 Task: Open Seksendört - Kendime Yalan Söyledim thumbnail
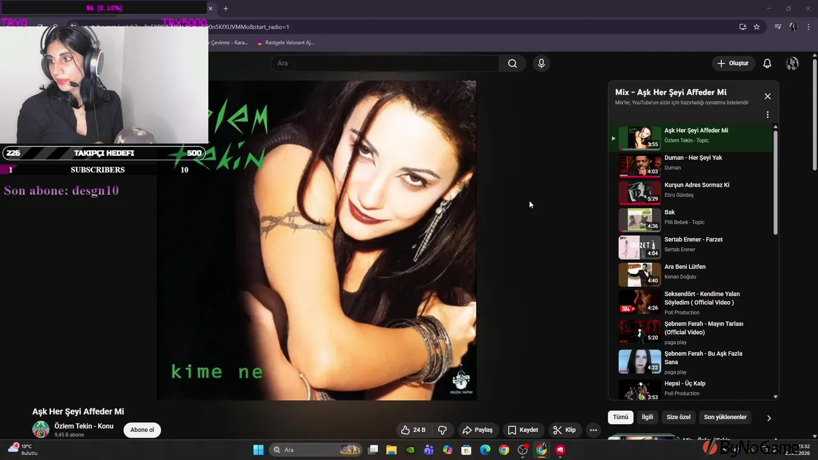click(x=640, y=302)
